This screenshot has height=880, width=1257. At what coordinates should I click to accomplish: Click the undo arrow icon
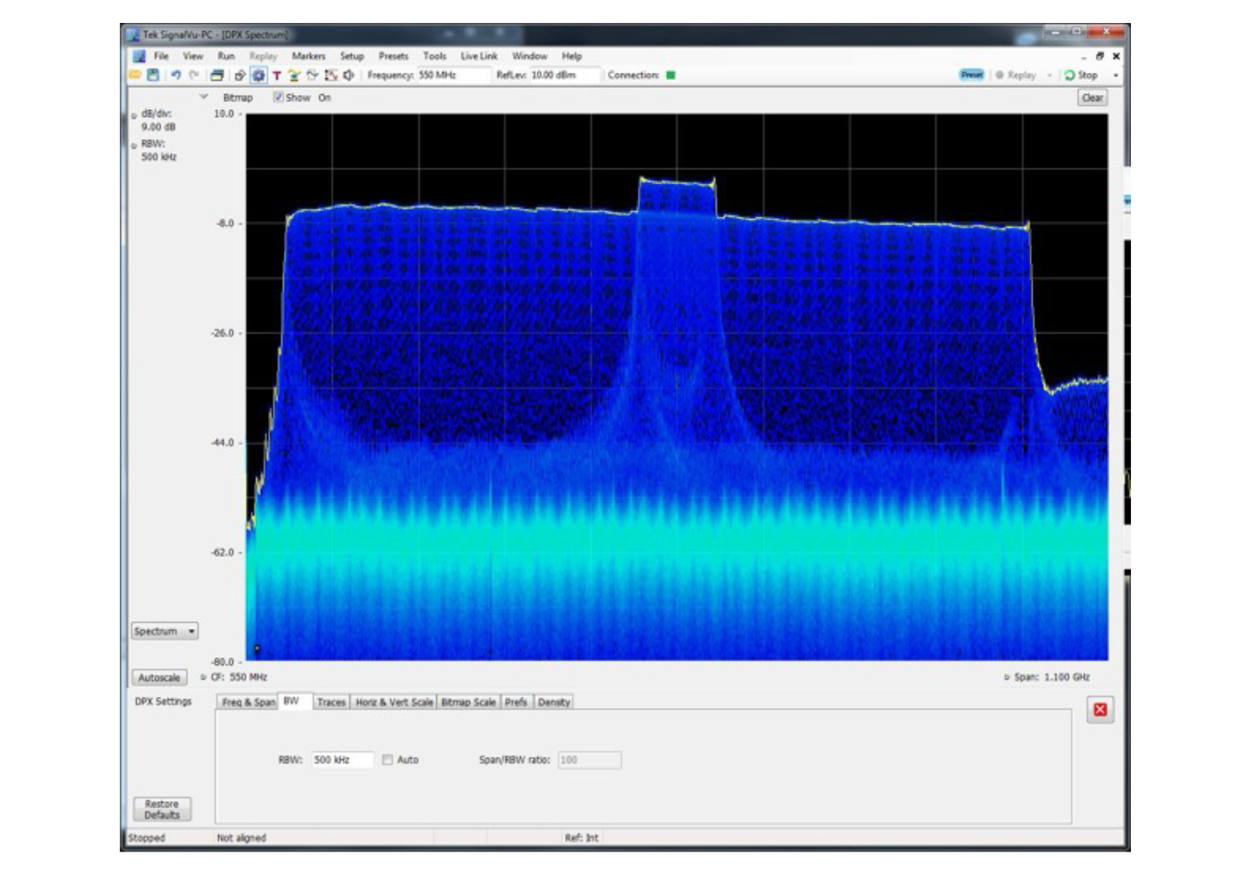pyautogui.click(x=176, y=75)
